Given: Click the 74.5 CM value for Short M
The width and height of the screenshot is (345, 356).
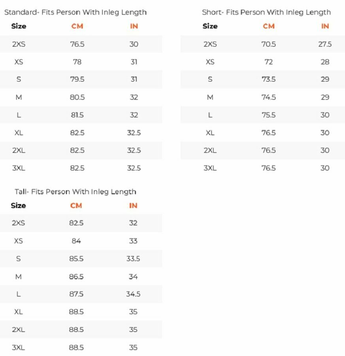Looking at the screenshot, I should tap(268, 97).
